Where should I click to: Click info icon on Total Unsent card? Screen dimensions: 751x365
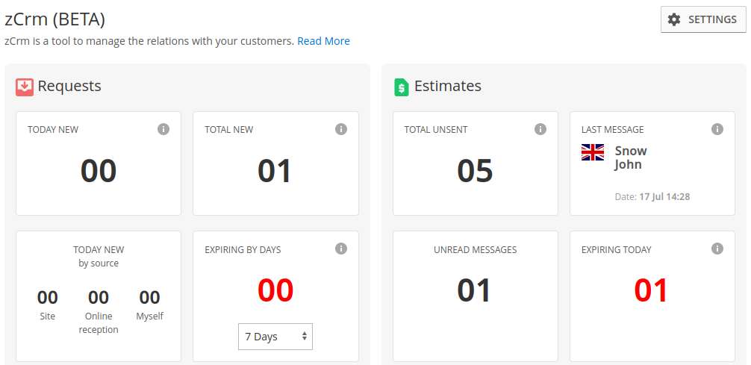(x=540, y=129)
